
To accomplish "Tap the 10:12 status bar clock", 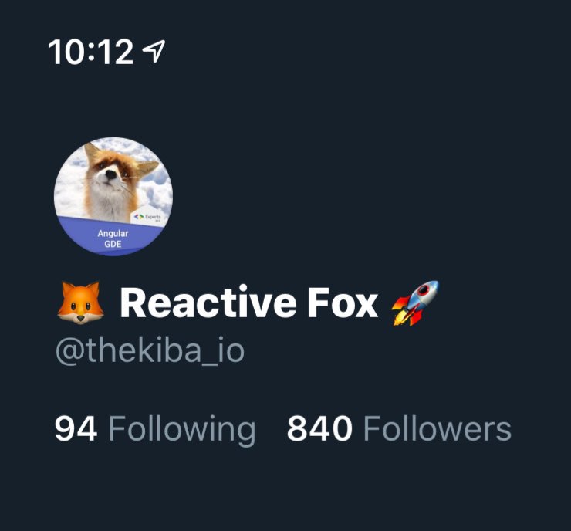I will tap(91, 52).
